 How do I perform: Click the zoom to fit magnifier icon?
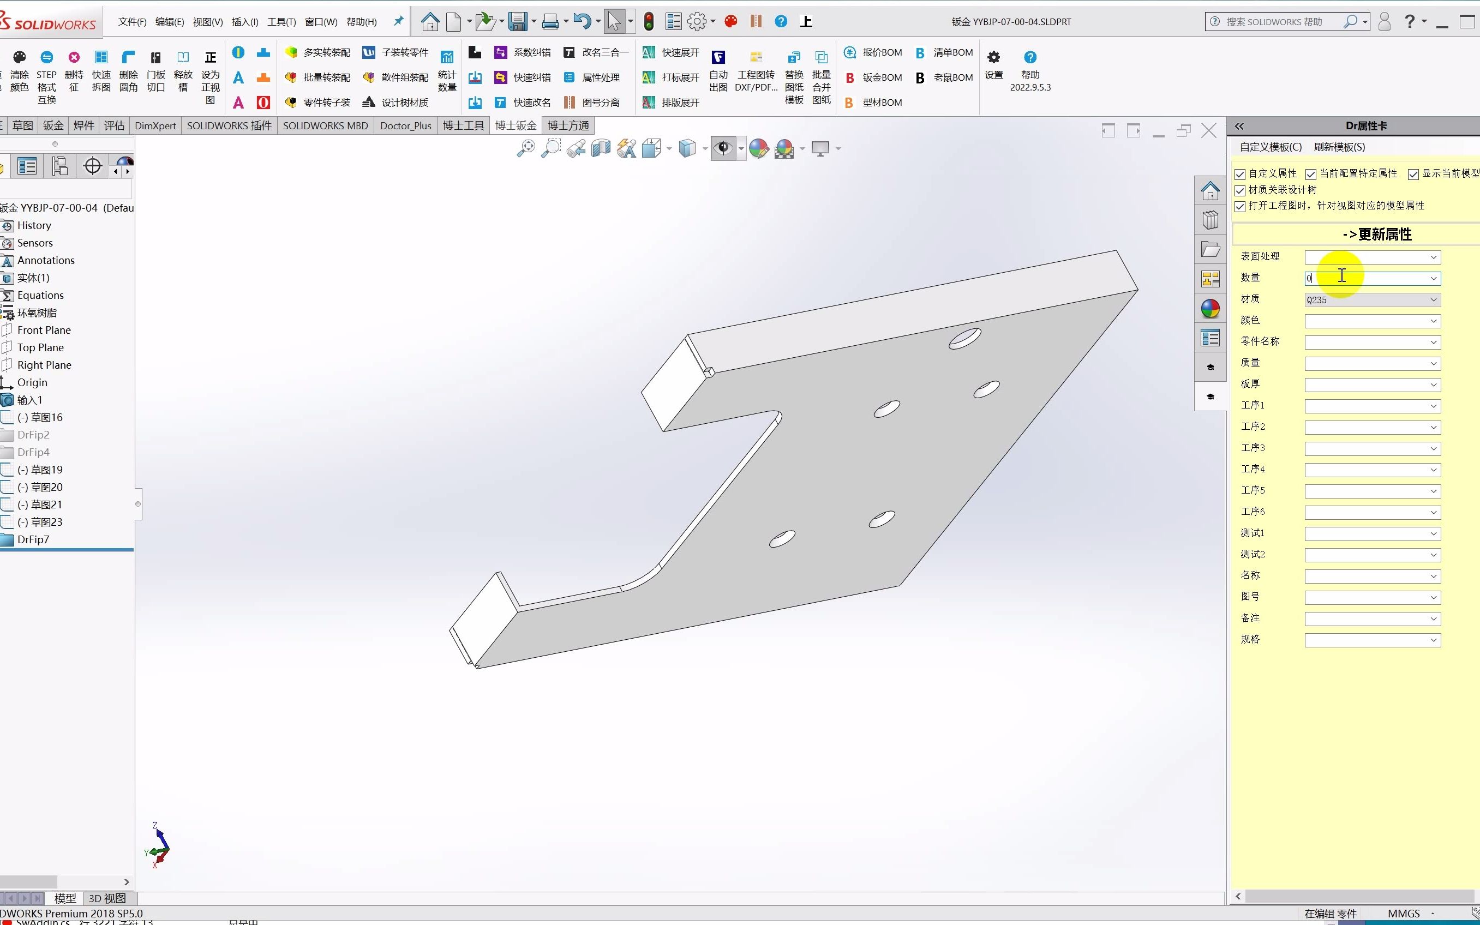click(x=525, y=148)
